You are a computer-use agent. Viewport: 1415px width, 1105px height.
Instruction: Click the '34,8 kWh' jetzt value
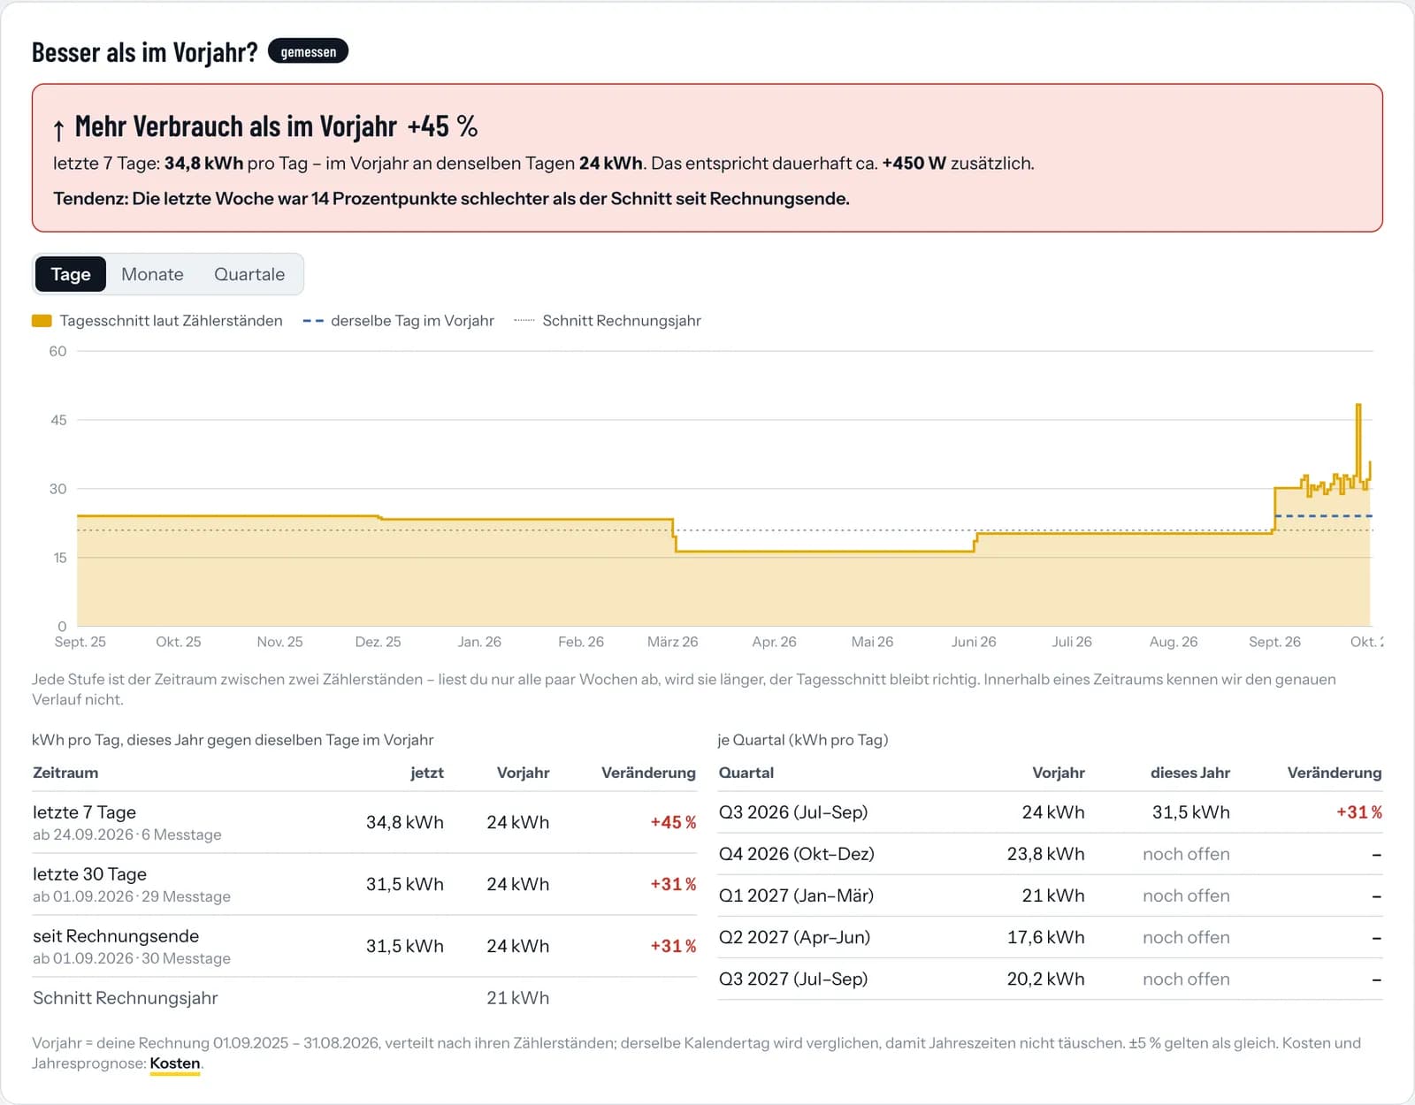pos(405,822)
